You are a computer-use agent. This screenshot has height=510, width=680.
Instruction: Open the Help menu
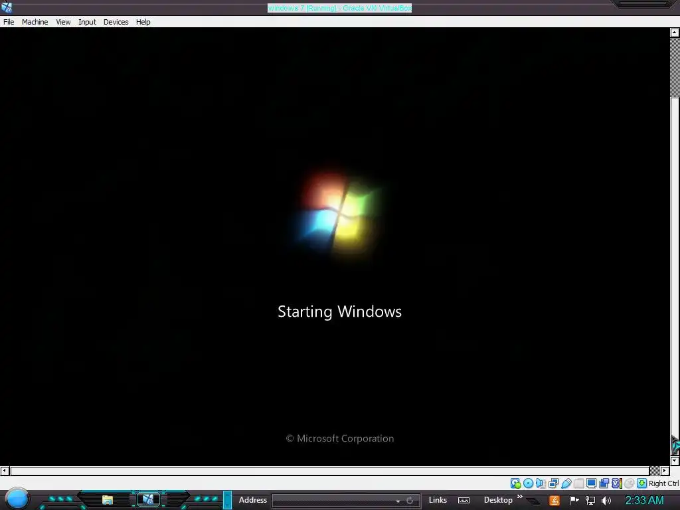pos(143,22)
